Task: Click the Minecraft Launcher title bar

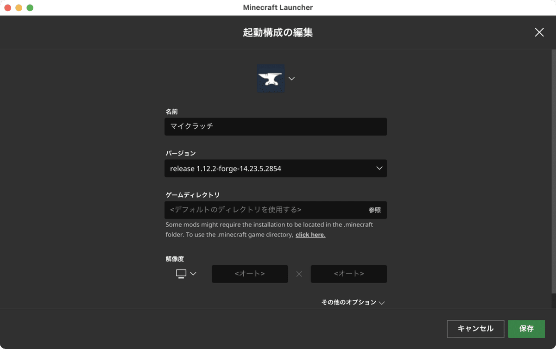Action: [x=278, y=7]
